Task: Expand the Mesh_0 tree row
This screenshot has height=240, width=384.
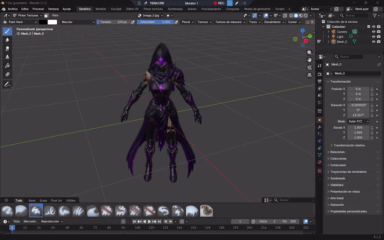Action: click(x=328, y=42)
